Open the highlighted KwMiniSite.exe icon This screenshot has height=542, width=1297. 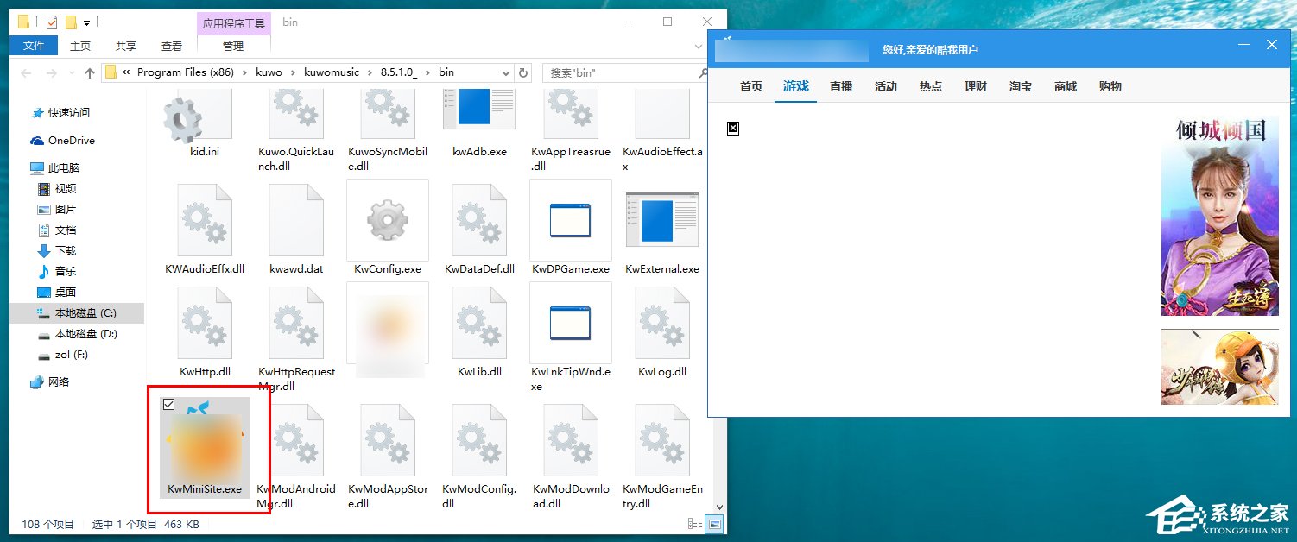tap(207, 444)
